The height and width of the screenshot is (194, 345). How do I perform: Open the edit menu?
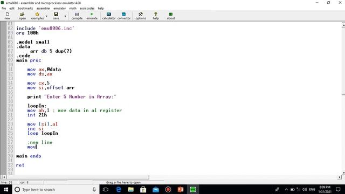pos(12,9)
